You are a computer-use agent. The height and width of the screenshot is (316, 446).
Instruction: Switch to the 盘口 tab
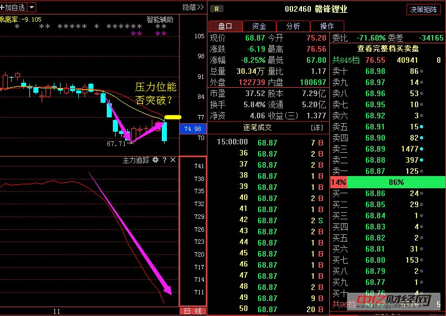point(225,26)
